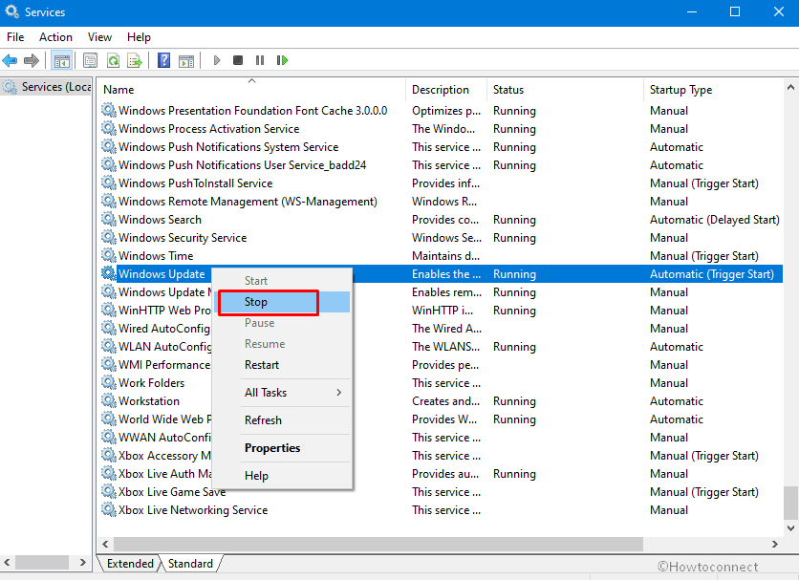Sort by the Description column header
Screen dimensions: 799x580
pos(446,89)
